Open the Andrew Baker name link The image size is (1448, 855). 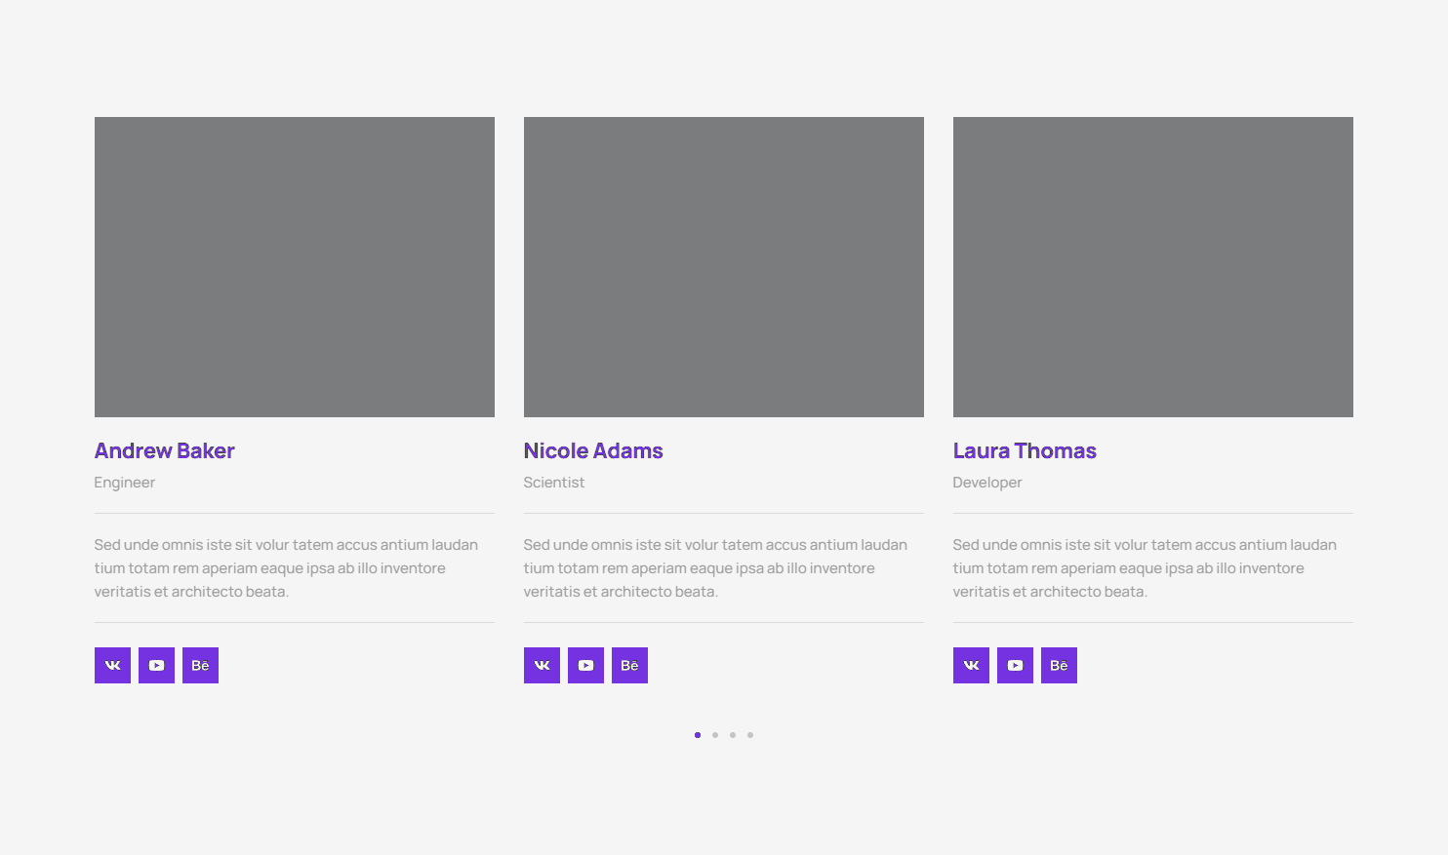164,450
